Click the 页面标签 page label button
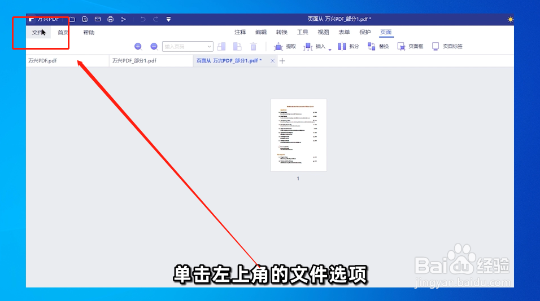 coord(447,46)
